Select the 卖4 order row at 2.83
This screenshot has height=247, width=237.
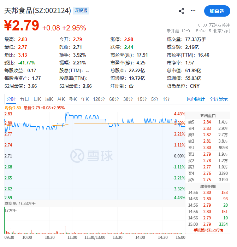point(208,128)
